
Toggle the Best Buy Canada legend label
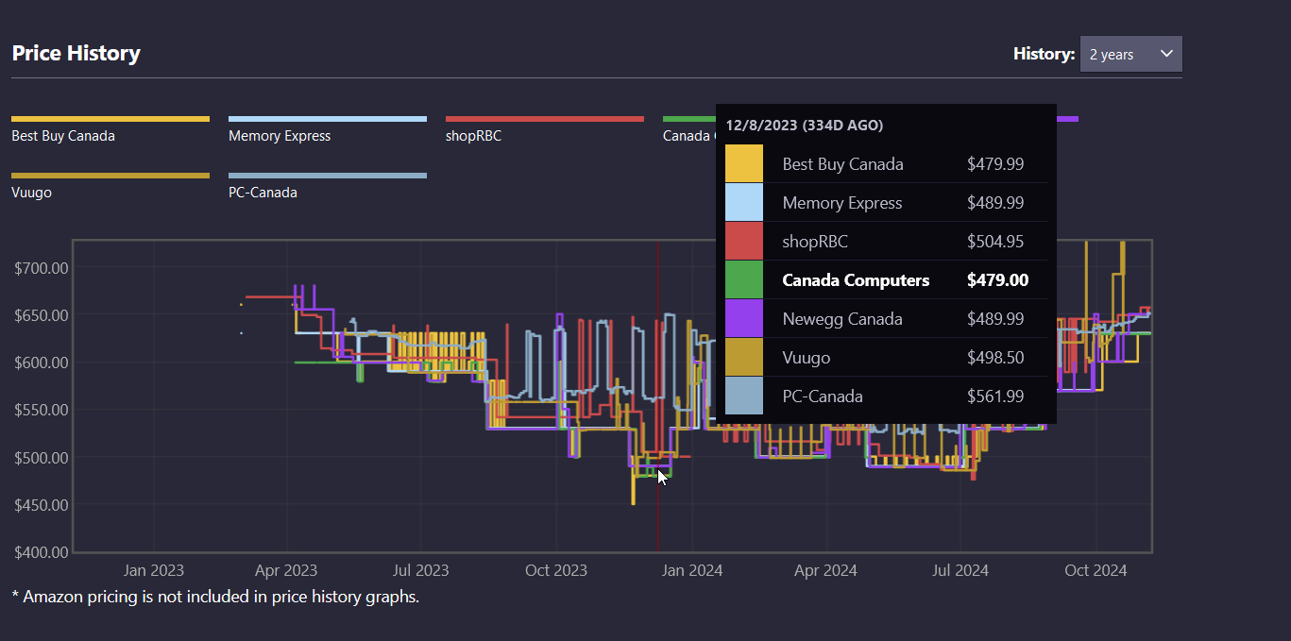click(63, 136)
